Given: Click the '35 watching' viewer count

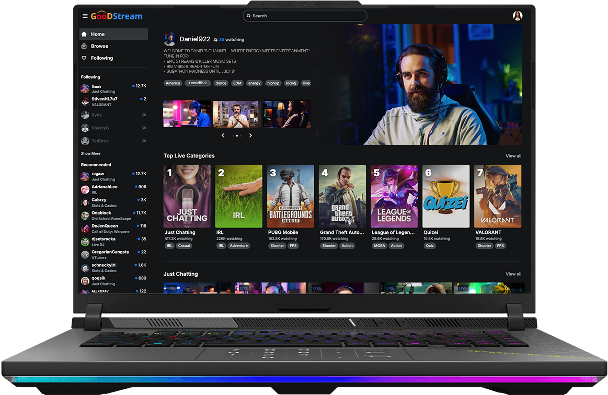Looking at the screenshot, I should tap(232, 40).
